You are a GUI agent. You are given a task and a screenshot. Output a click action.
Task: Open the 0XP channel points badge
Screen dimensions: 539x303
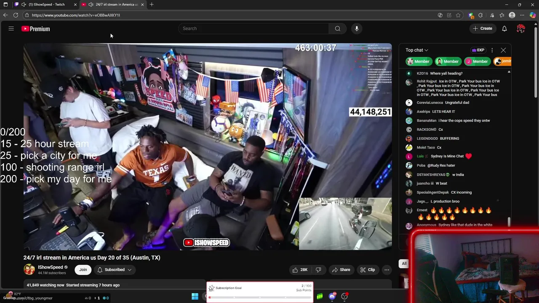click(478, 50)
